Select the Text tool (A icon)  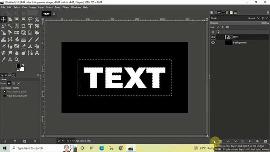pyautogui.click(x=37, y=53)
